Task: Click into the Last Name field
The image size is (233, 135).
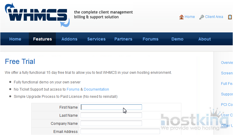Action: pos(111,115)
